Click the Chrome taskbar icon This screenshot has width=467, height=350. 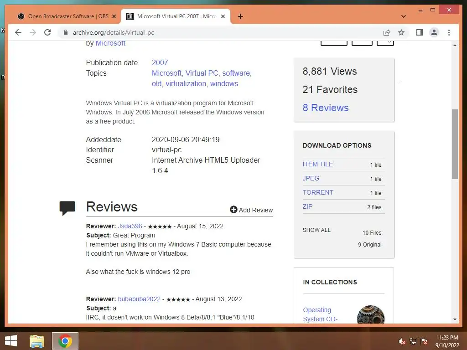point(65,341)
